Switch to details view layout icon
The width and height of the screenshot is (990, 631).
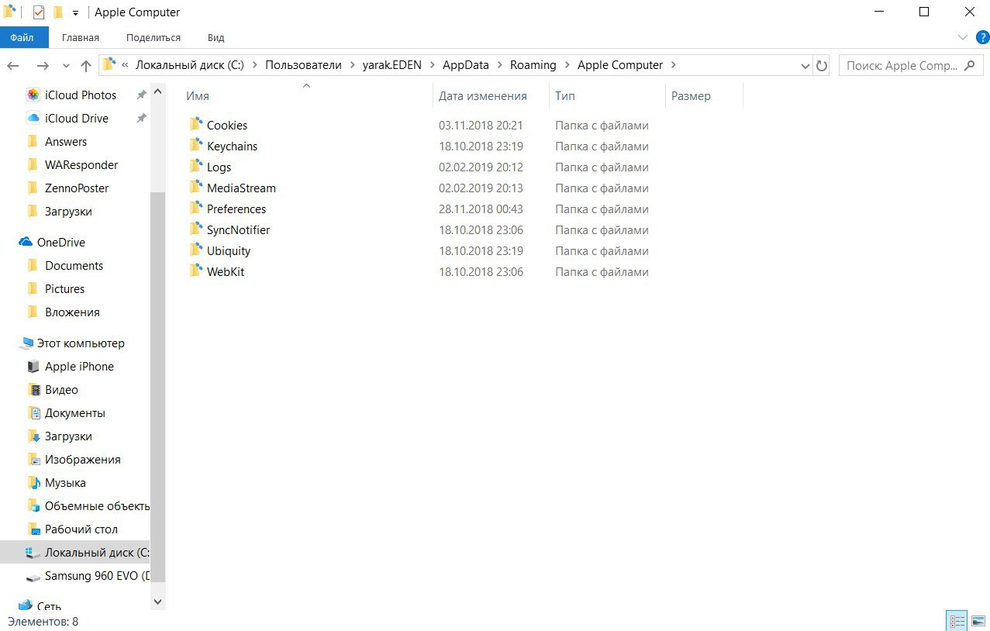pos(957,621)
